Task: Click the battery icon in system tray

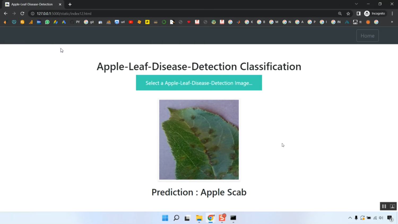Action: [369, 218]
